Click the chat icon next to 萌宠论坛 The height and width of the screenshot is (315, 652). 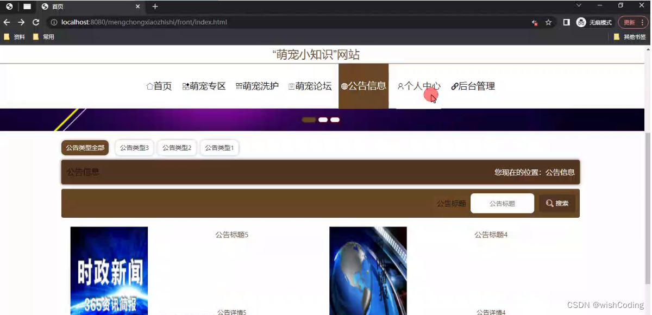click(292, 86)
